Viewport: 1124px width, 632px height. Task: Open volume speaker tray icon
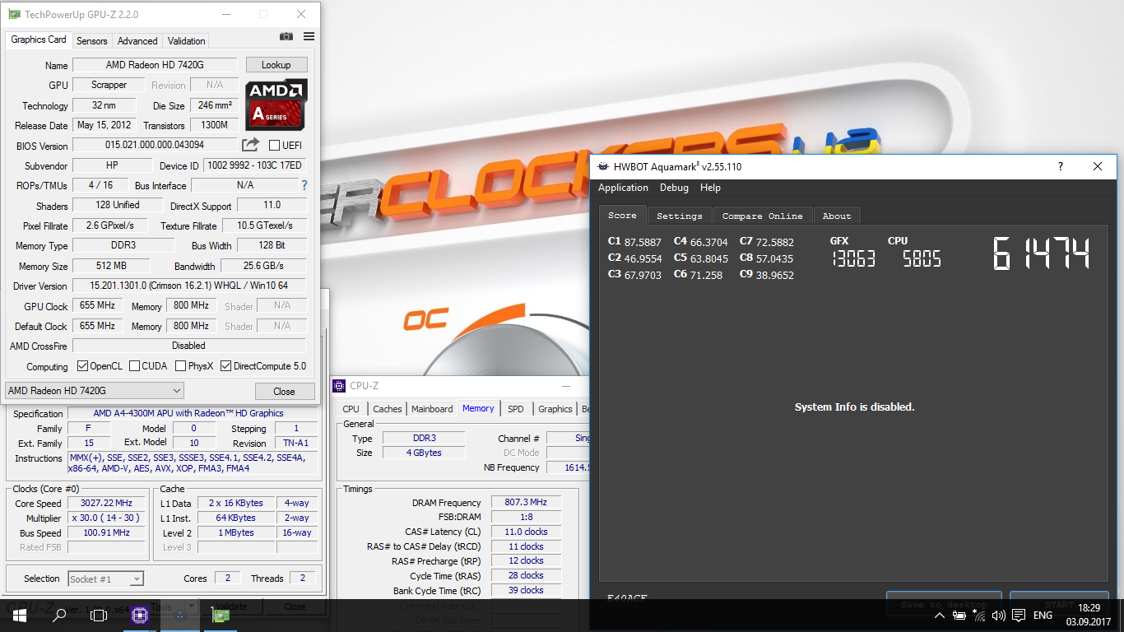(x=998, y=616)
